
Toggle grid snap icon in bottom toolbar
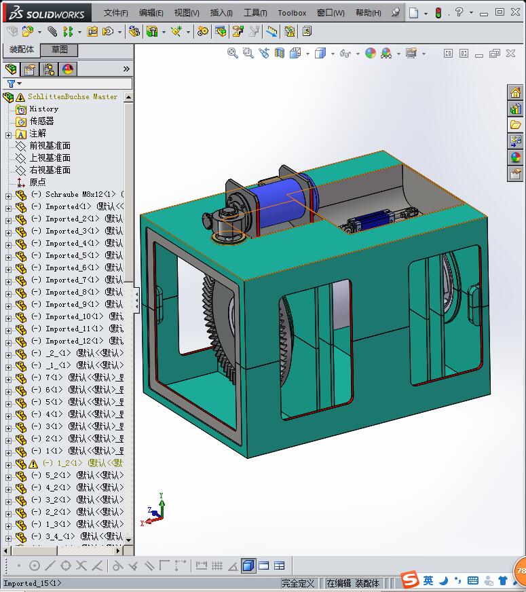pos(217,566)
